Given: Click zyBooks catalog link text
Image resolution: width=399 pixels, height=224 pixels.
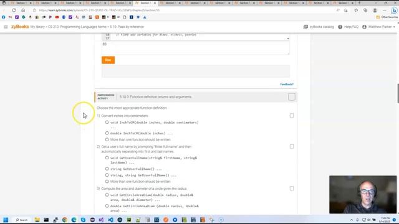Looking at the screenshot, I should [322, 27].
